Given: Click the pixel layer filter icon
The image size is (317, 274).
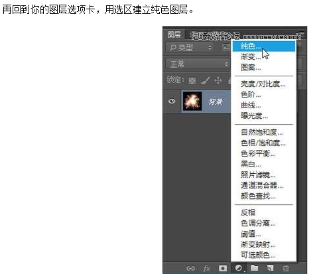Looking at the screenshot, I should 226,47.
